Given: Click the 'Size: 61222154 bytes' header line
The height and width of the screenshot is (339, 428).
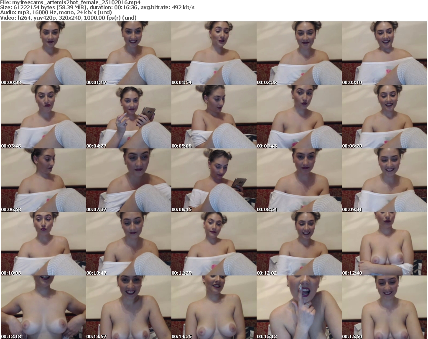Looking at the screenshot, I should click(97, 8).
